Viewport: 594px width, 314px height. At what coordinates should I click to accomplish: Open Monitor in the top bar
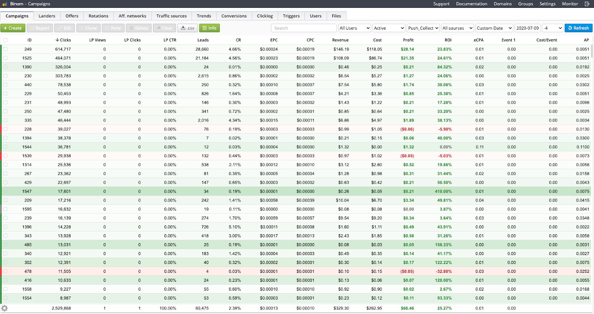[x=570, y=4]
